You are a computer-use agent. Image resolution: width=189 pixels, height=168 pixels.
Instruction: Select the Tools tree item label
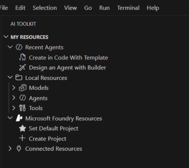(36, 108)
